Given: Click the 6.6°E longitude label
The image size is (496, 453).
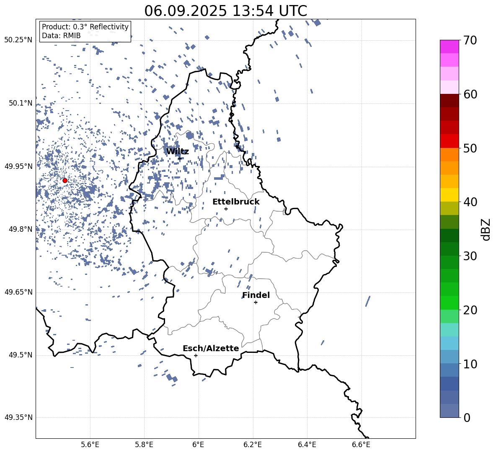Looking at the screenshot, I should [361, 445].
